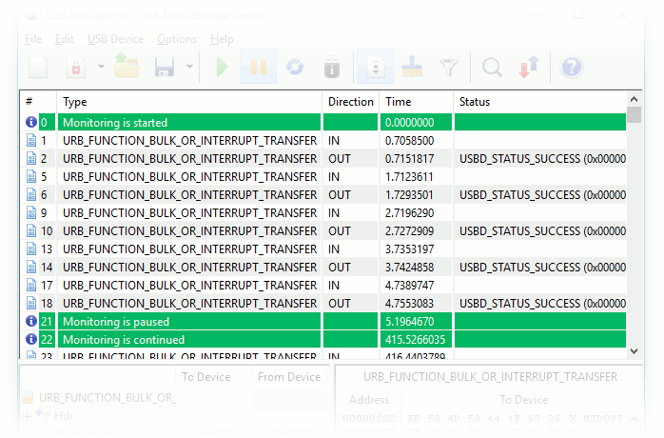
Task: Toggle the auto-scroll toolbar button
Action: 374,68
